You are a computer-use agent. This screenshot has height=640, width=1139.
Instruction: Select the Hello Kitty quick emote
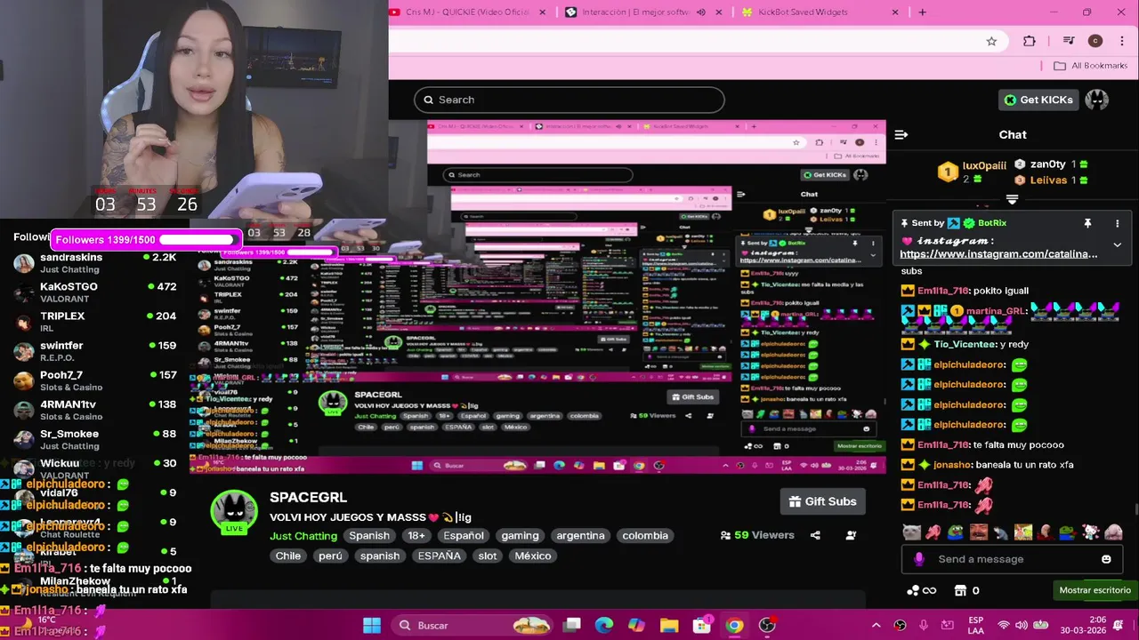[1091, 532]
